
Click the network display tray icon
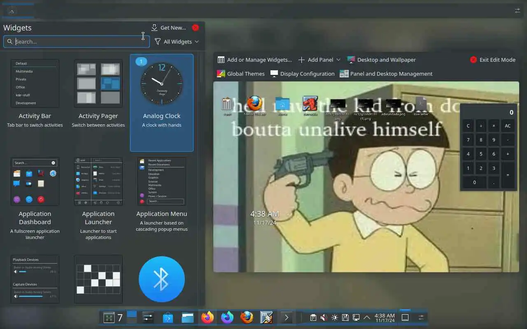[356, 317]
